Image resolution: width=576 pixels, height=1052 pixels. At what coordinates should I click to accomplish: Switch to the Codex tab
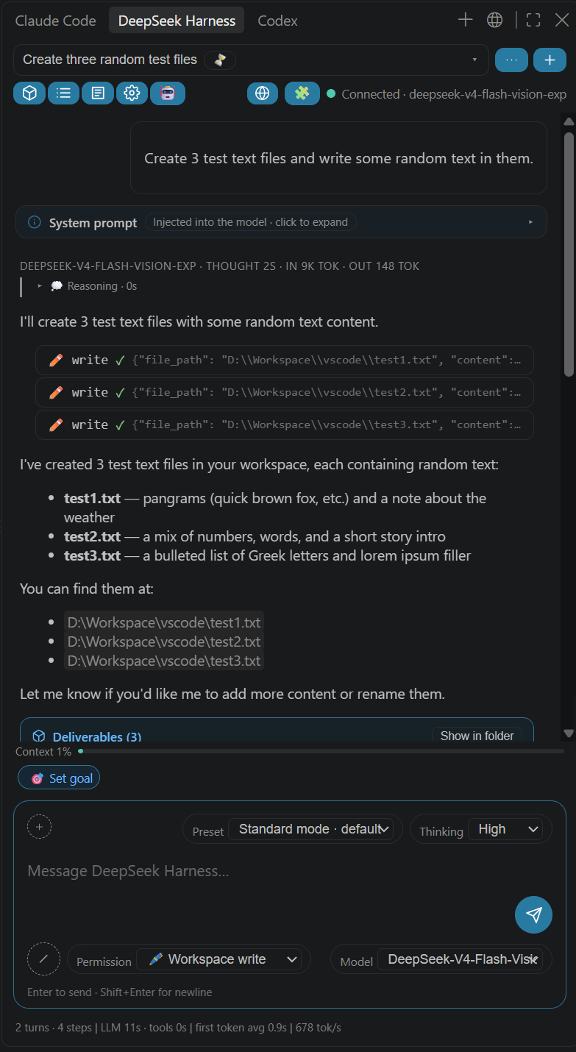(277, 21)
